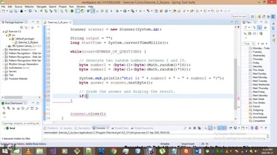Toggle Link with Editor in Package Explorer
The height and width of the screenshot is (155, 277).
pos(26,28)
